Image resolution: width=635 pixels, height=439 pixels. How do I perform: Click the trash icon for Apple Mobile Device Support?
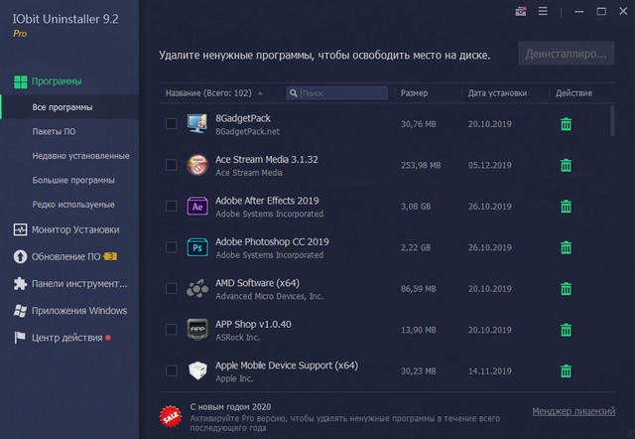click(x=566, y=370)
